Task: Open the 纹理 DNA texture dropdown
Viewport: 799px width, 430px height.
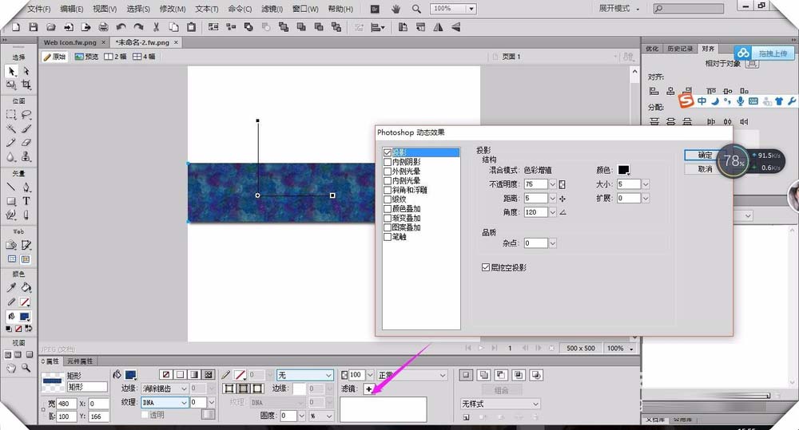Action: 184,403
